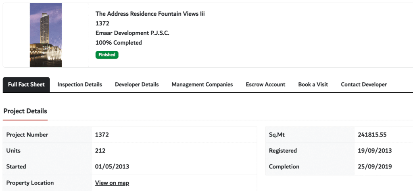Click the Emaar Development P.J.S.C. developer name
The image size is (413, 191).
tap(132, 33)
